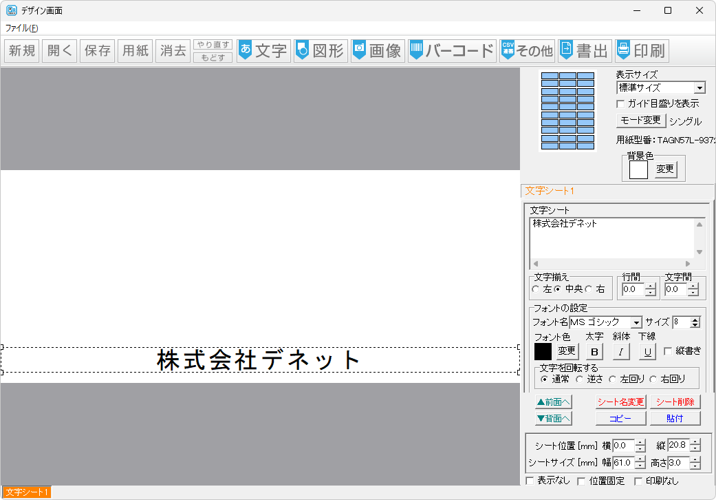
Task: Open the ファイル menu
Action: pyautogui.click(x=21, y=28)
